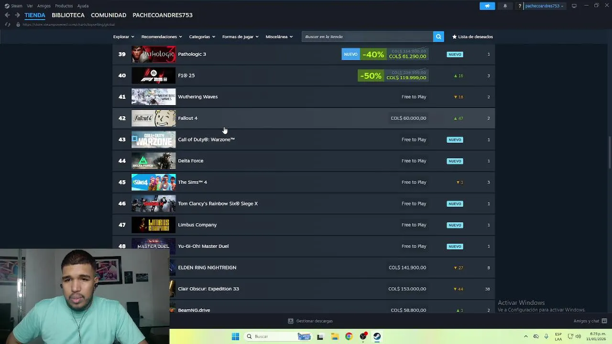
Task: Click the page vertical scrollbar thumb
Action: click(x=609, y=152)
